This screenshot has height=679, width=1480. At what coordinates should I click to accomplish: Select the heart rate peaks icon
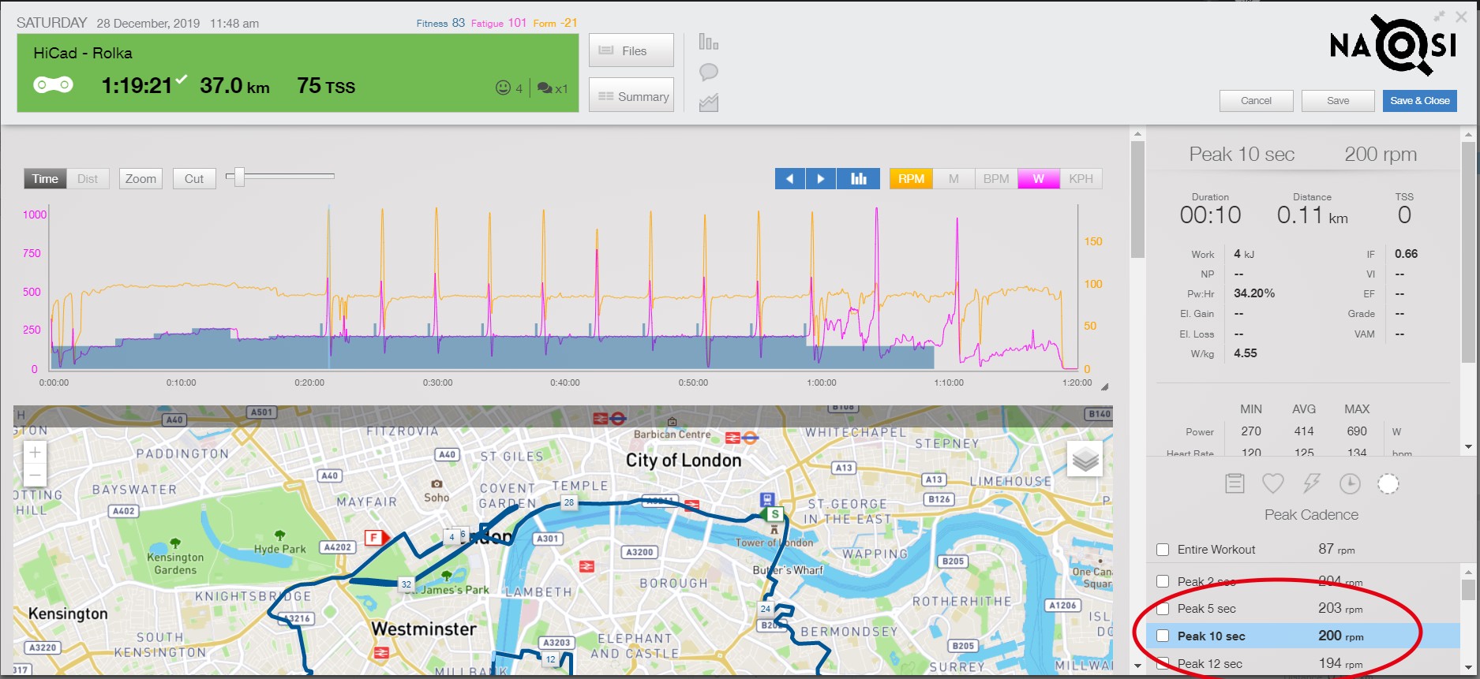coord(1272,483)
